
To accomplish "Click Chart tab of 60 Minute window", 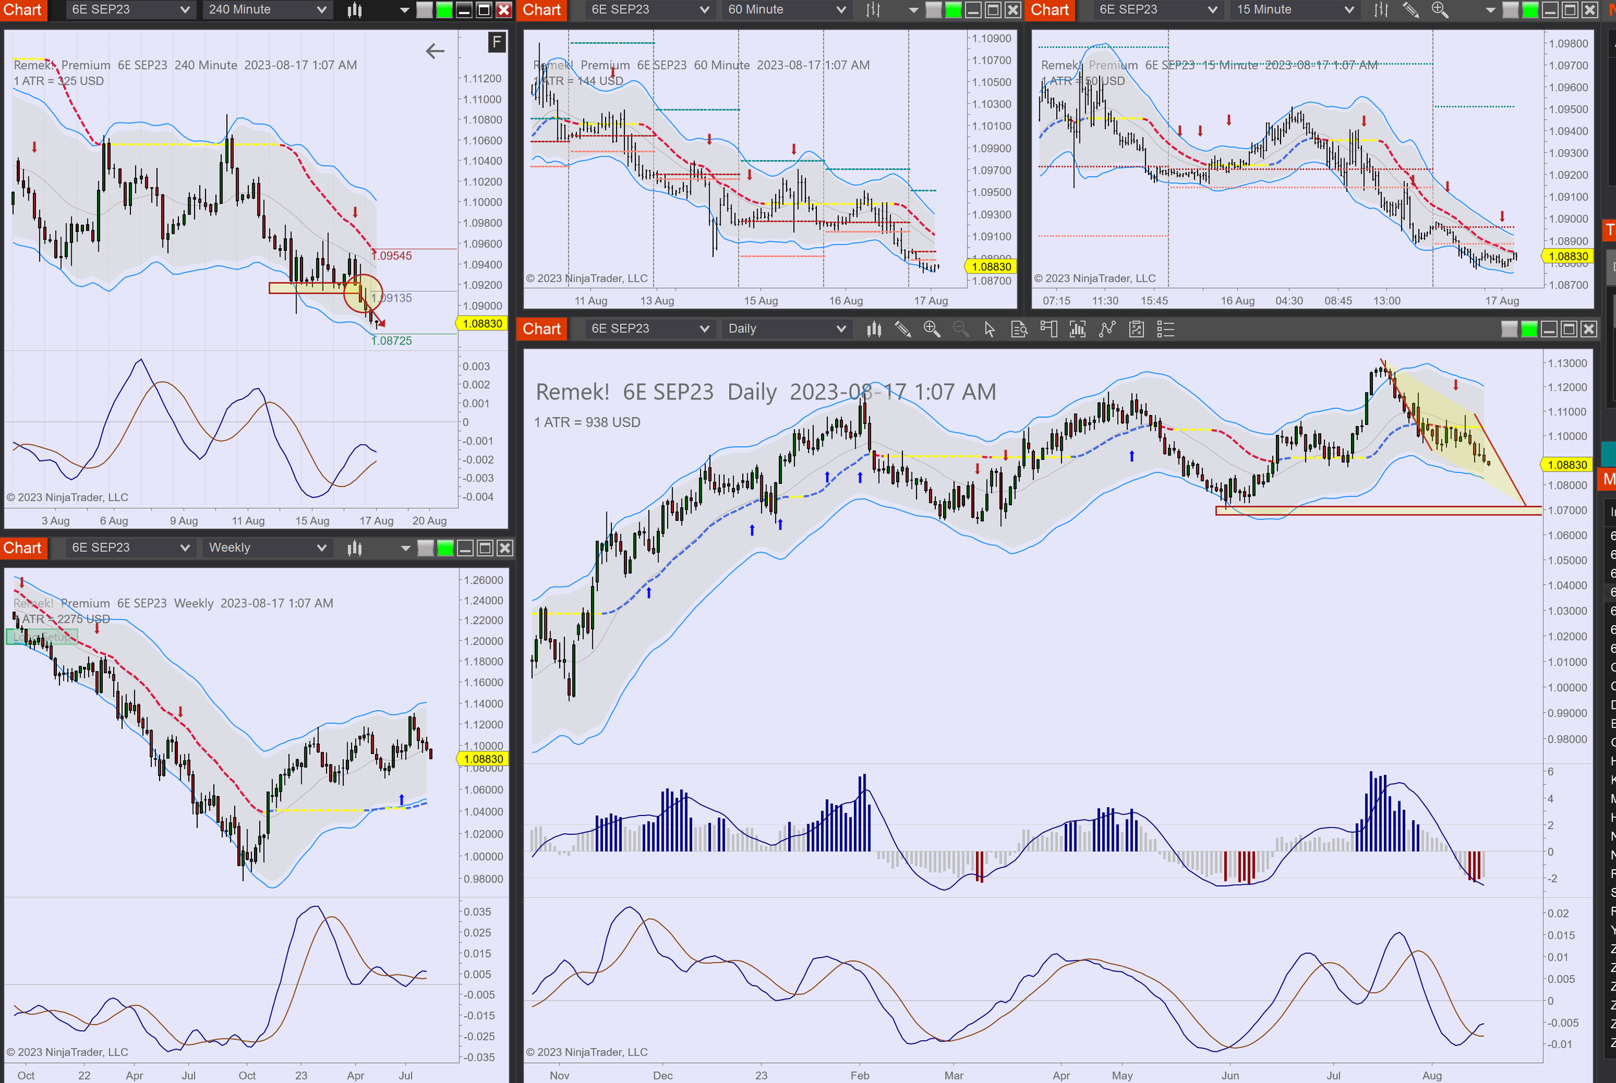I will (541, 10).
